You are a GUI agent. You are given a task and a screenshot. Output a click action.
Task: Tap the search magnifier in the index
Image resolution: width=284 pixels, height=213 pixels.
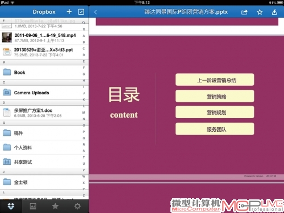point(83,23)
